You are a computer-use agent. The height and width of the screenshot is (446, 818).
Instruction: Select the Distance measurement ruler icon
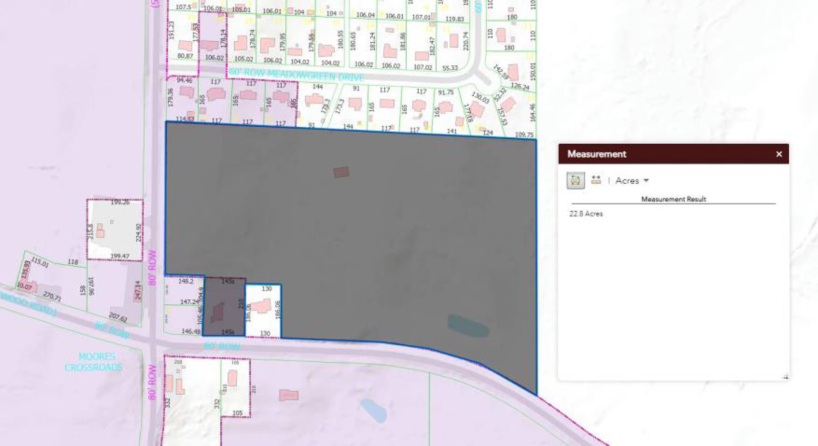click(x=596, y=180)
